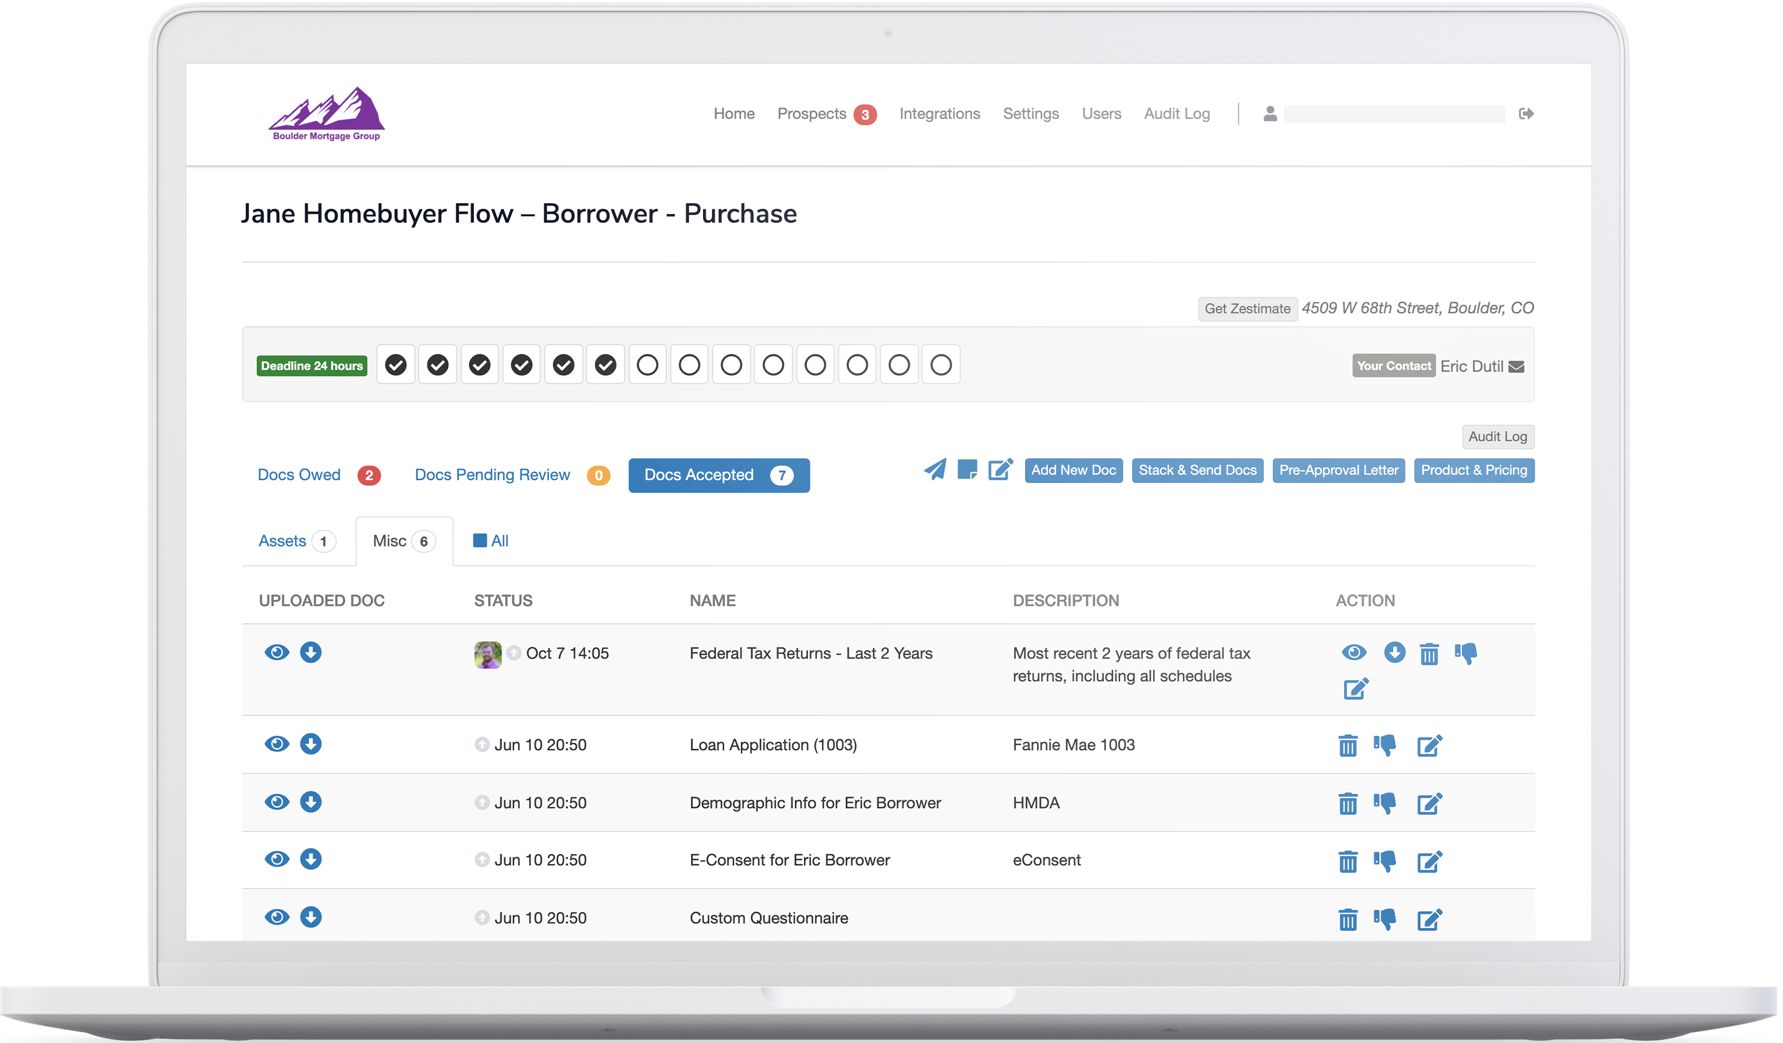Download the Custom Questionnaire document
The height and width of the screenshot is (1043, 1783).
pos(310,917)
